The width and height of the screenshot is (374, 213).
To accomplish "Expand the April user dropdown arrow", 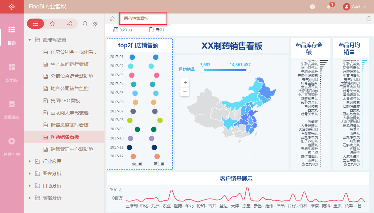I will pos(365,7).
